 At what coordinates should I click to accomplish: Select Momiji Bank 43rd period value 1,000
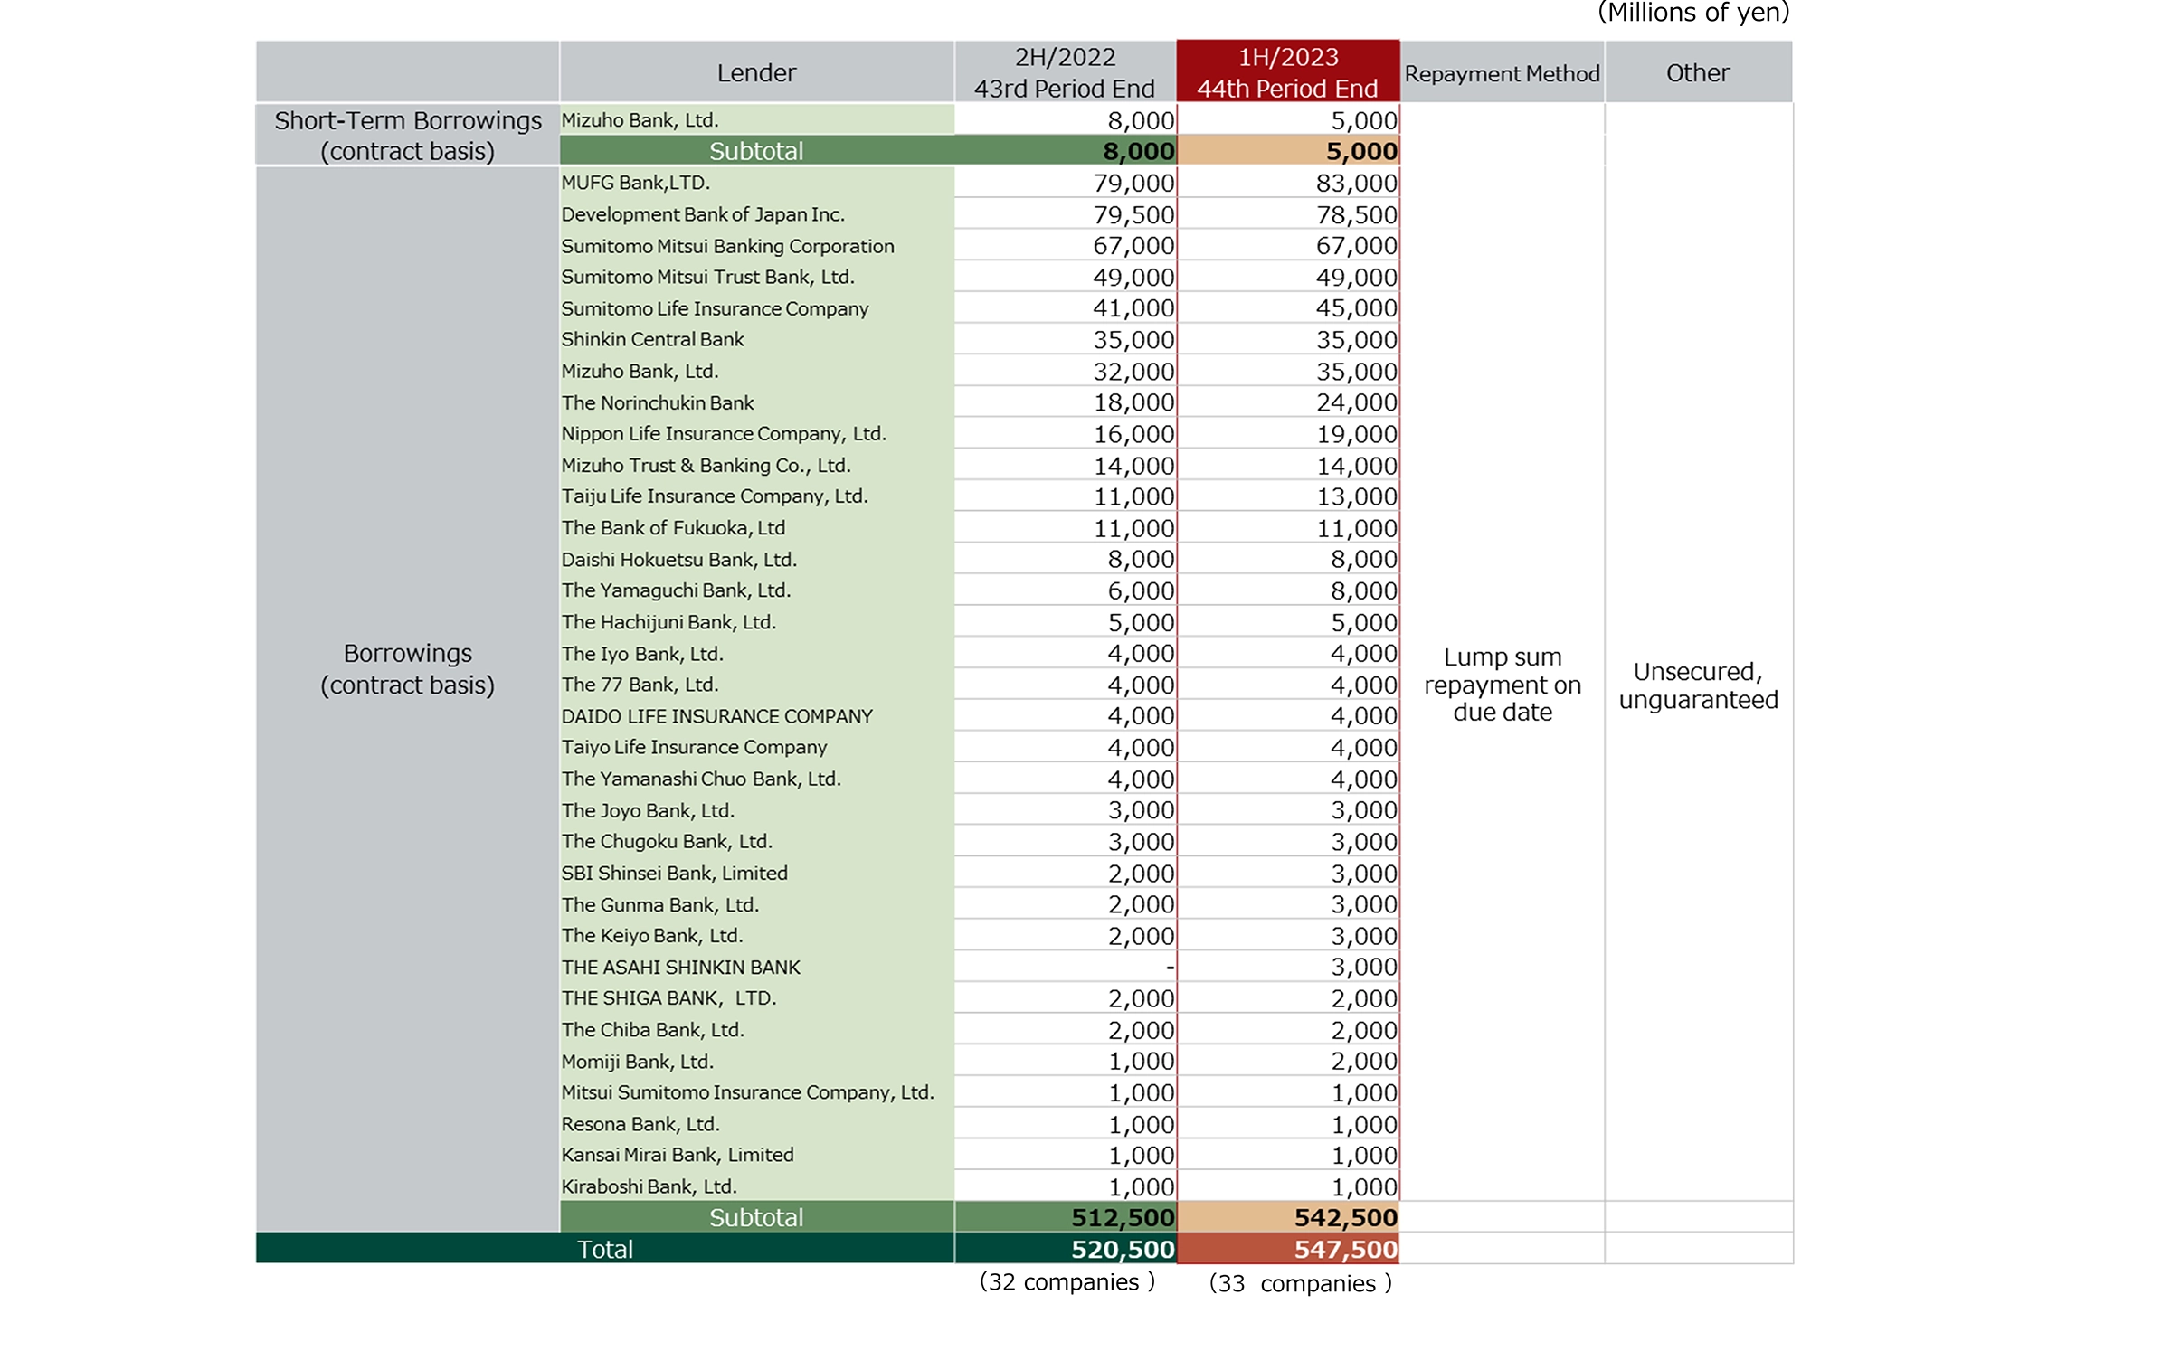(1142, 1061)
